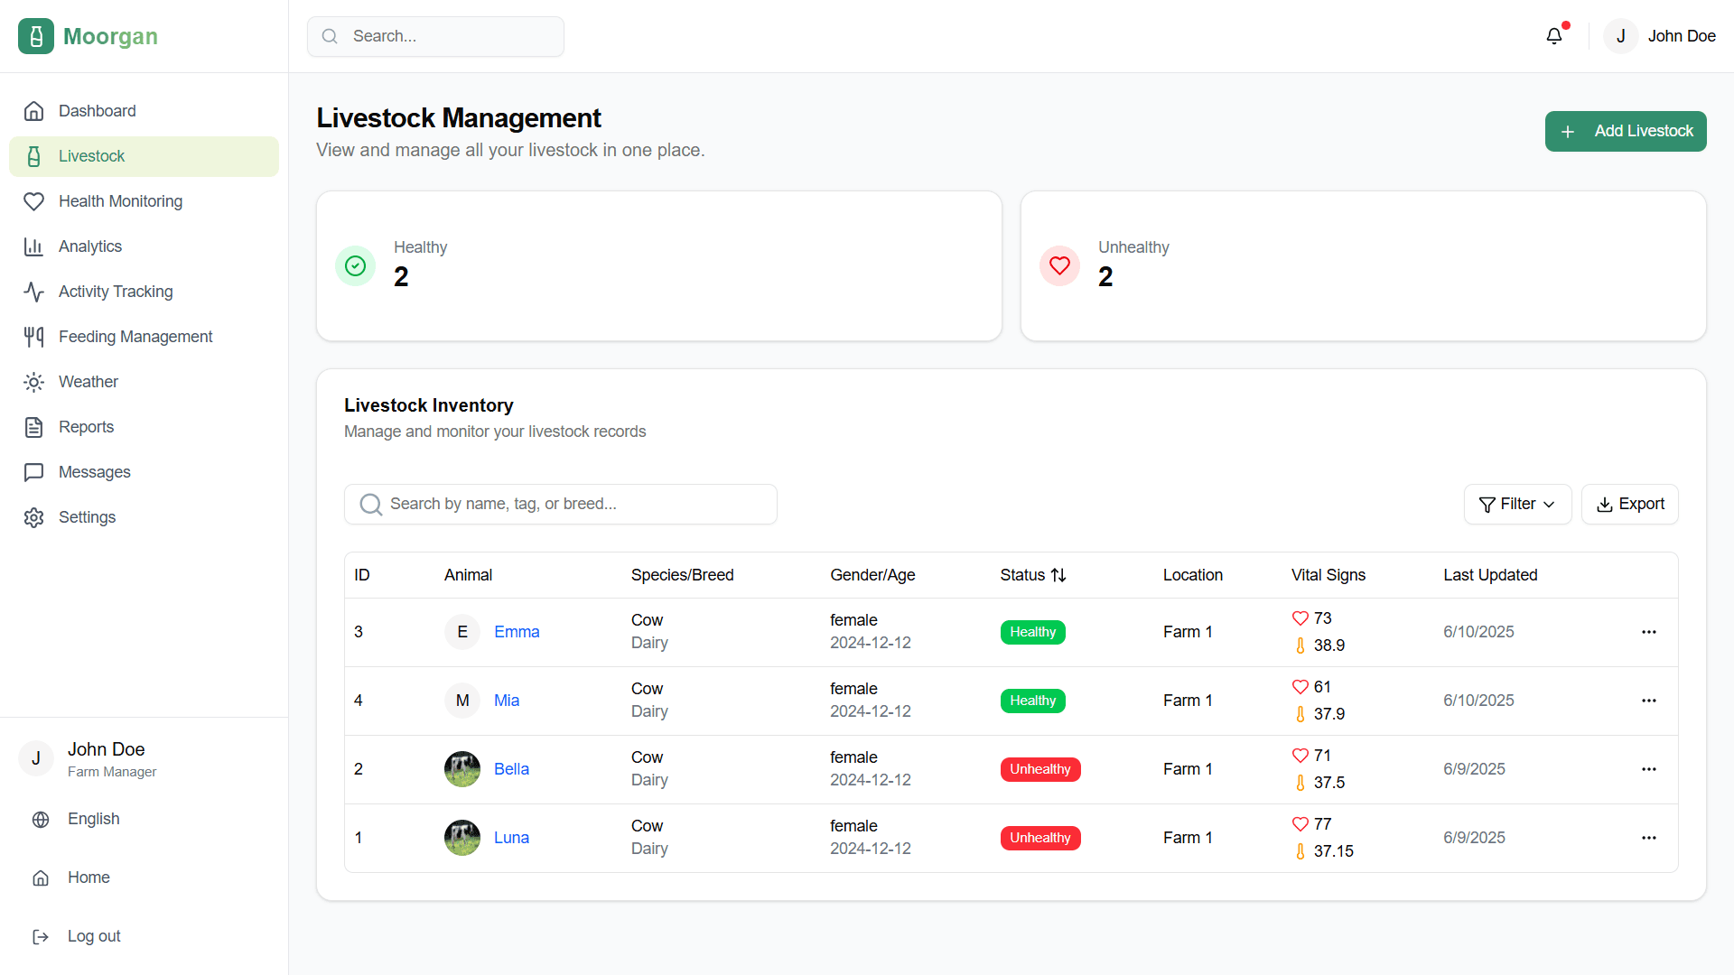Image resolution: width=1734 pixels, height=975 pixels.
Task: Click the Unhealthy status badge for Luna
Action: click(x=1039, y=837)
